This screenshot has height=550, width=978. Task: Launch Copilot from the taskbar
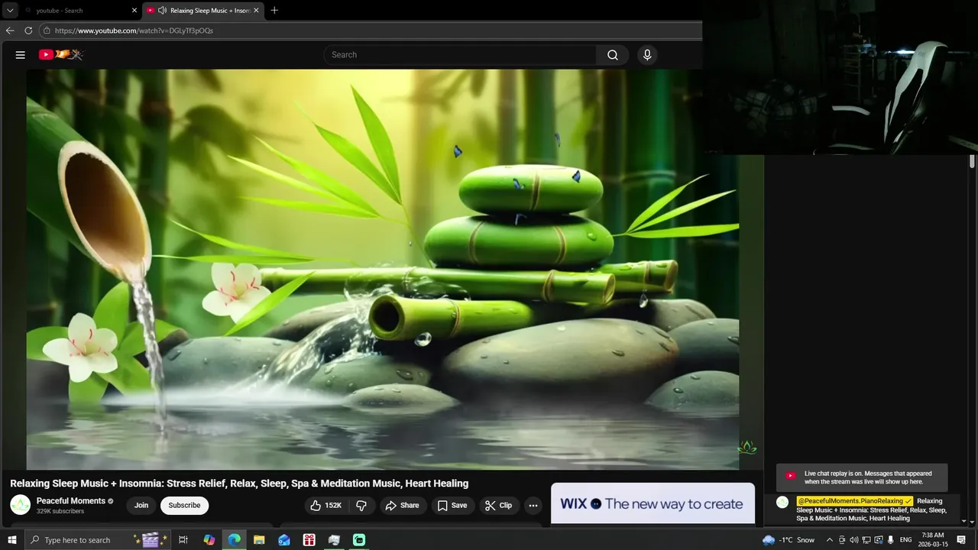209,540
